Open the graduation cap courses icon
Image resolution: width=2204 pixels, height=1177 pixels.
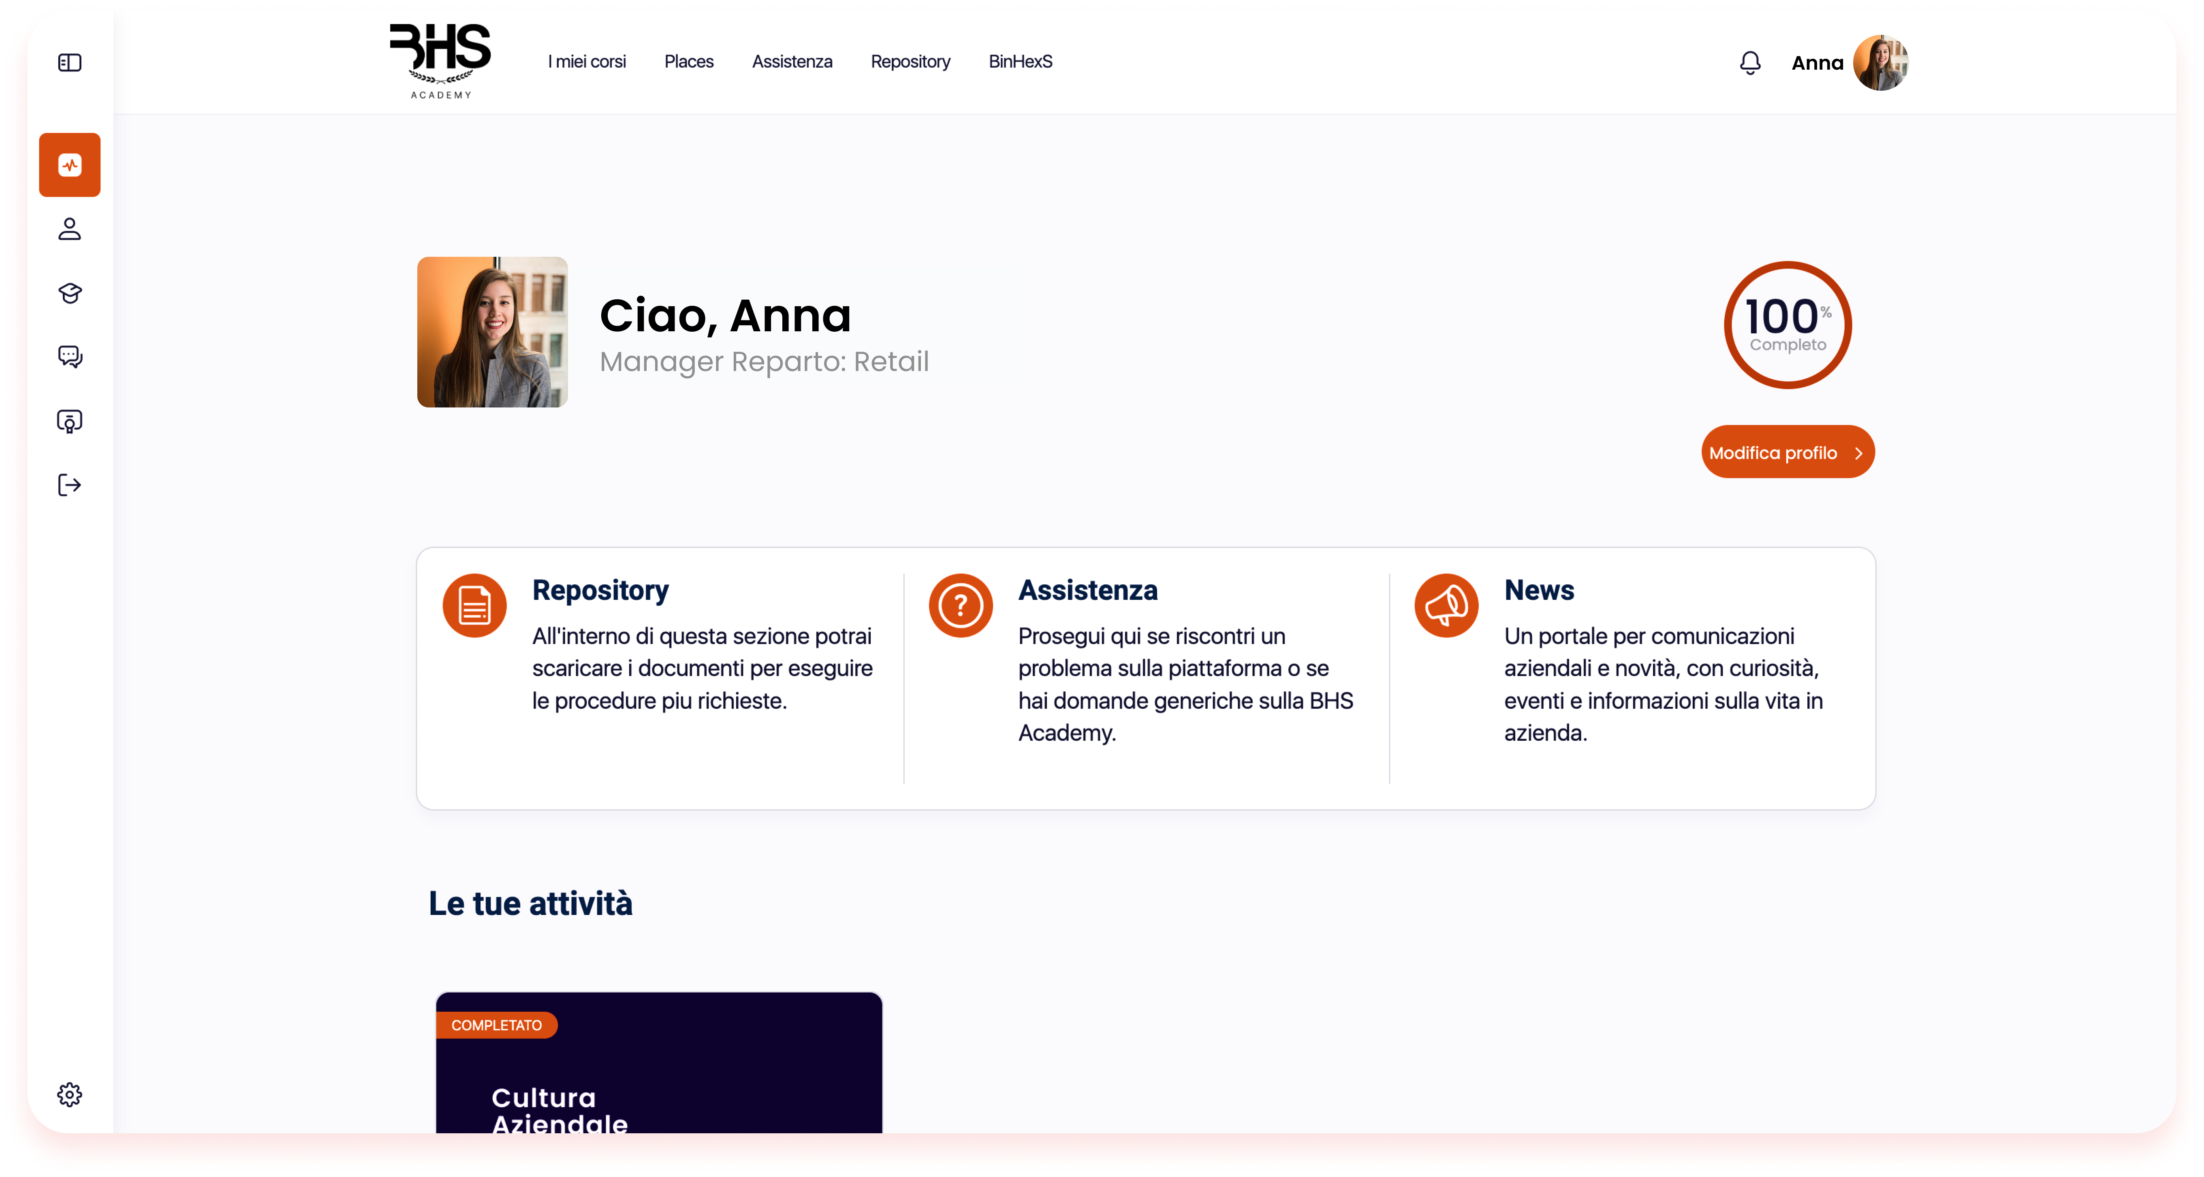(69, 292)
